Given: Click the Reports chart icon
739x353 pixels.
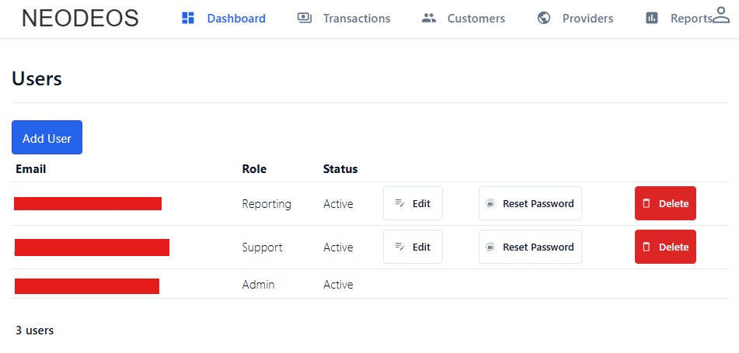Looking at the screenshot, I should (652, 18).
